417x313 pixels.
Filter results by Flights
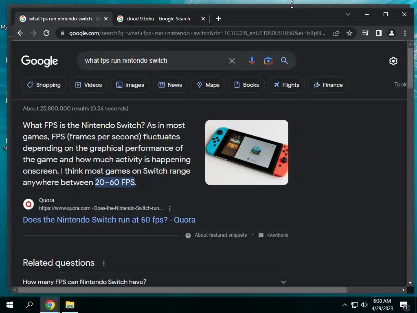pos(286,85)
